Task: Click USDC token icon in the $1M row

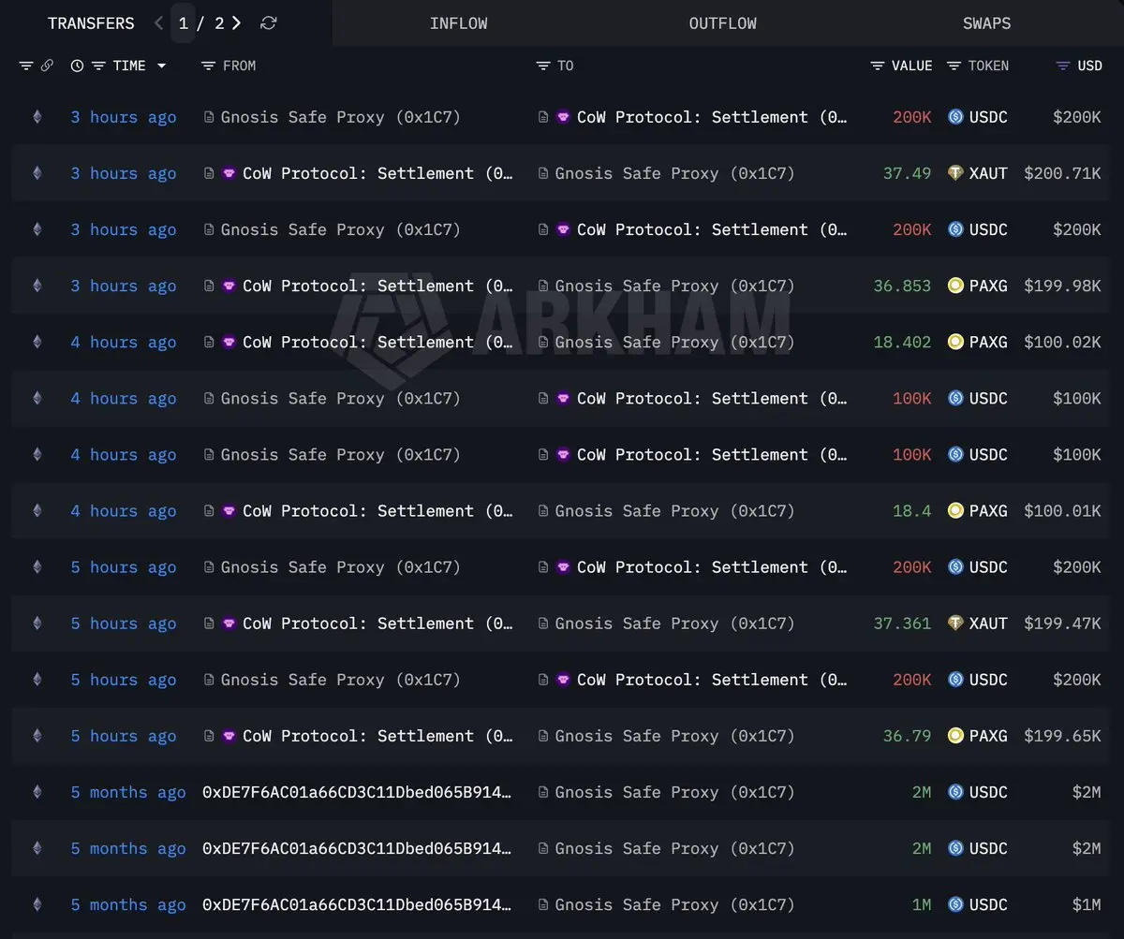Action: (x=955, y=904)
